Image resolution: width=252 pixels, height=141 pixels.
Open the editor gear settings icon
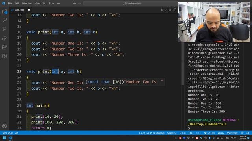[170, 10]
